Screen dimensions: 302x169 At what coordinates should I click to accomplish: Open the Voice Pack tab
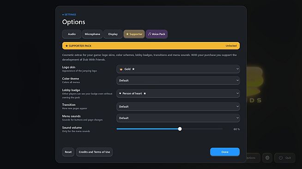pyautogui.click(x=157, y=34)
